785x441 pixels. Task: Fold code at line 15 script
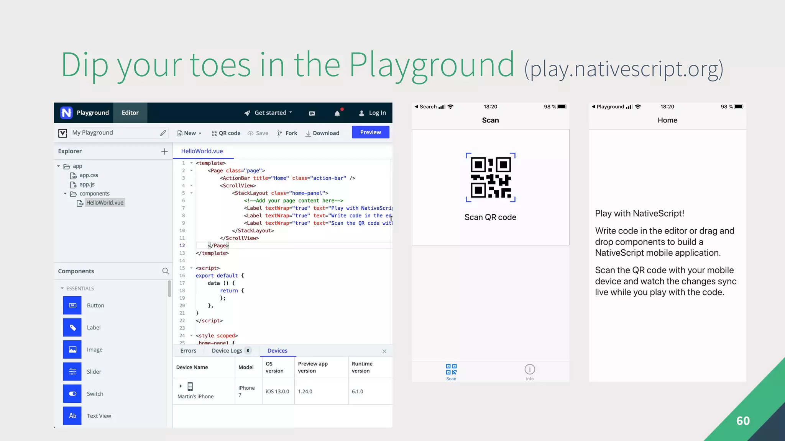click(x=192, y=268)
